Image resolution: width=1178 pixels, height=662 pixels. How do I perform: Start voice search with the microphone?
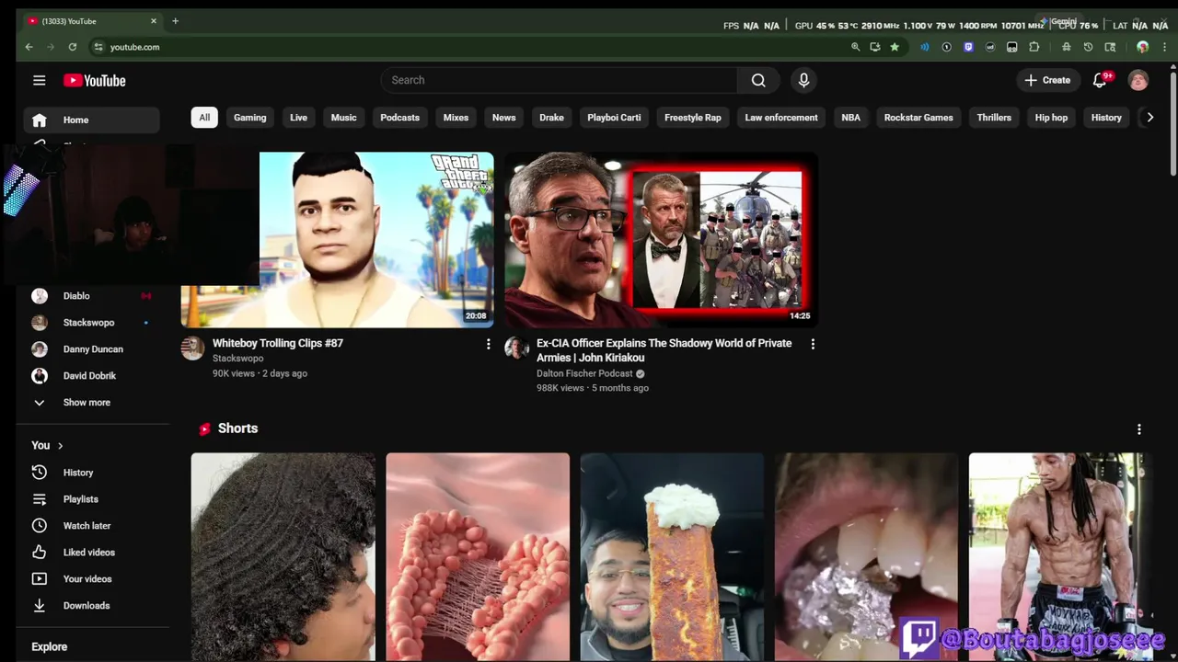click(803, 80)
